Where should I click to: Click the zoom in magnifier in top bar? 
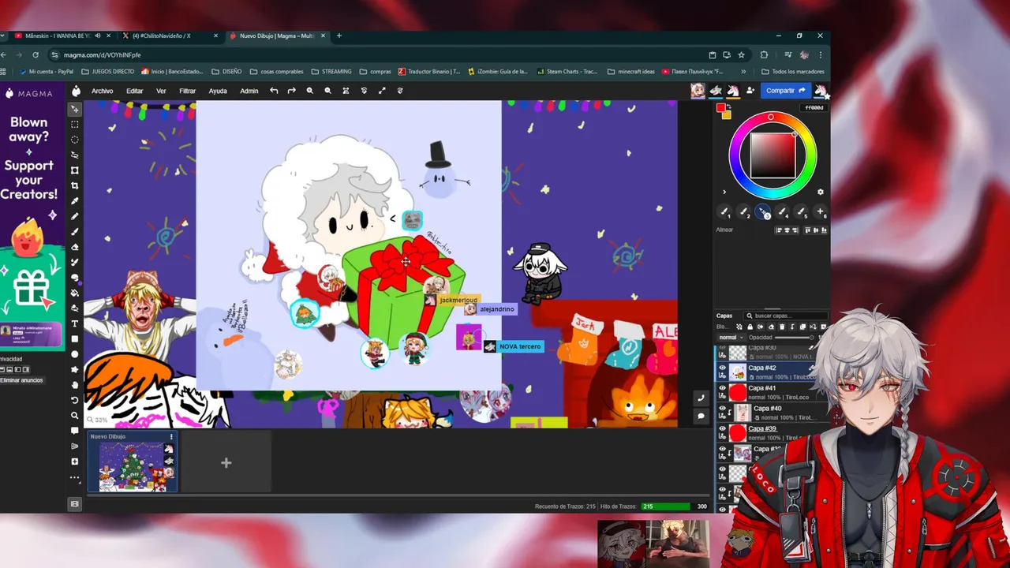click(309, 91)
